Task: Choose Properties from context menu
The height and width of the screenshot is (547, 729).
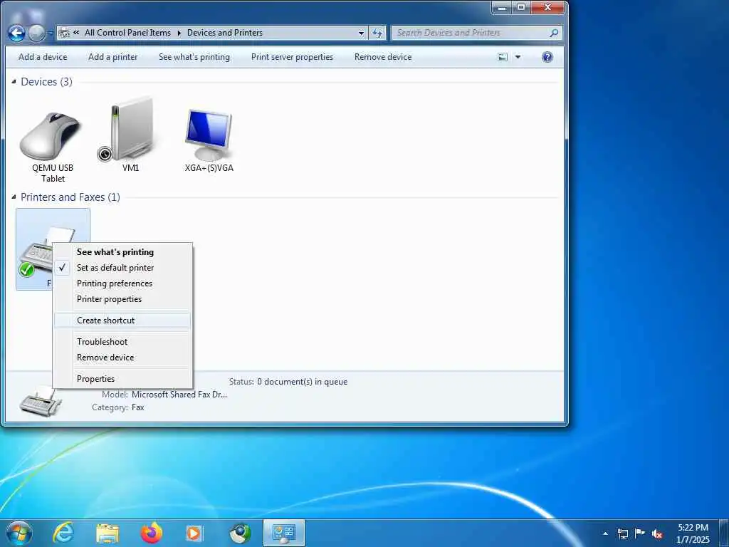Action: pos(122,379)
